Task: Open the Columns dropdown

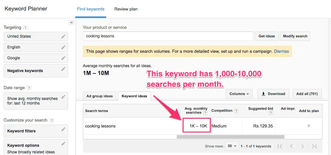Action: tap(239, 94)
